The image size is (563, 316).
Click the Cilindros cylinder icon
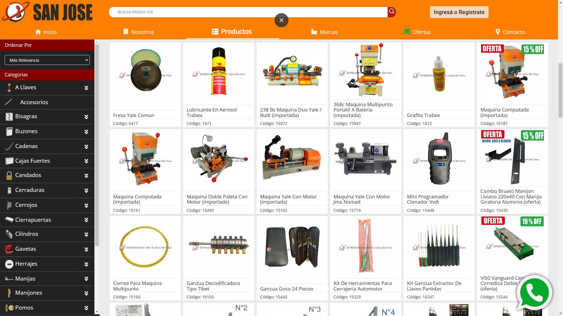(x=9, y=234)
